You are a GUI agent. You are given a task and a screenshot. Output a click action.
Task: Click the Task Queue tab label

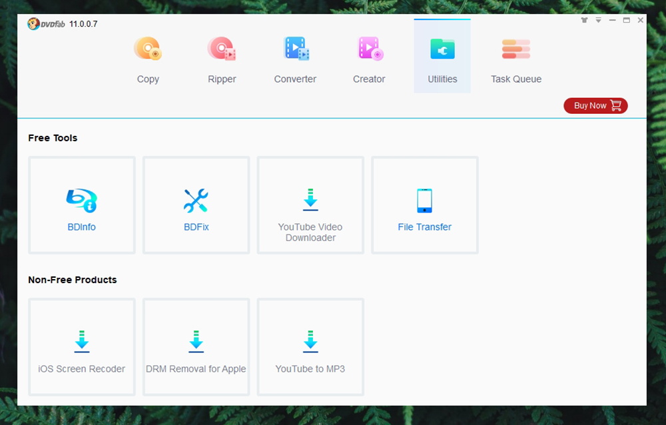click(516, 79)
